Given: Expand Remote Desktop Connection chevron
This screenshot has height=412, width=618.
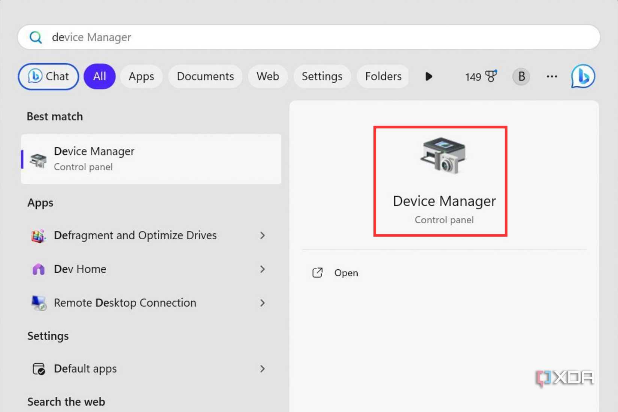Looking at the screenshot, I should pos(263,303).
